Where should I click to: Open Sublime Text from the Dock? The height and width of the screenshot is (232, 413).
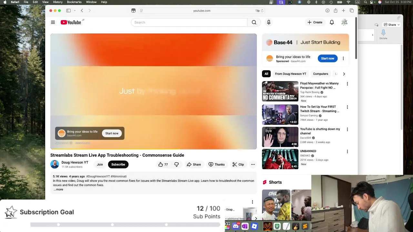[x=305, y=227]
